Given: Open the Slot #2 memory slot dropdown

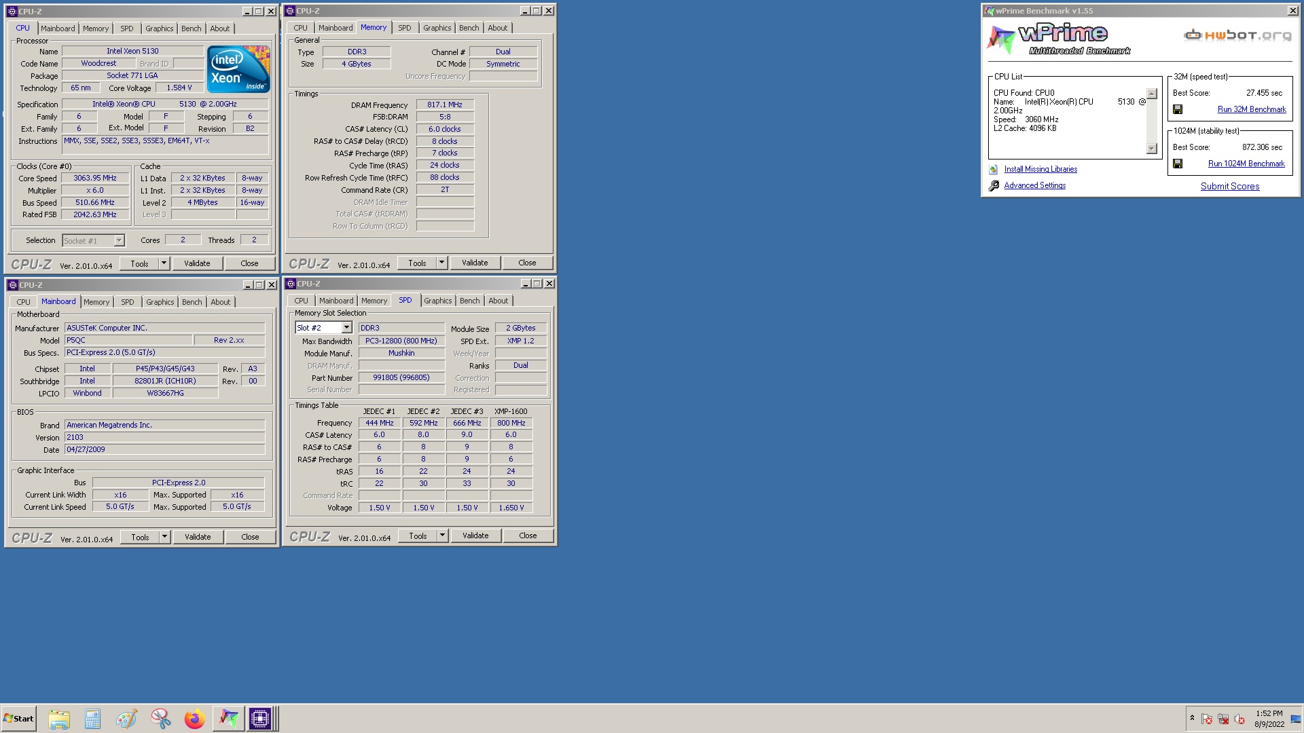Looking at the screenshot, I should pyautogui.click(x=346, y=328).
